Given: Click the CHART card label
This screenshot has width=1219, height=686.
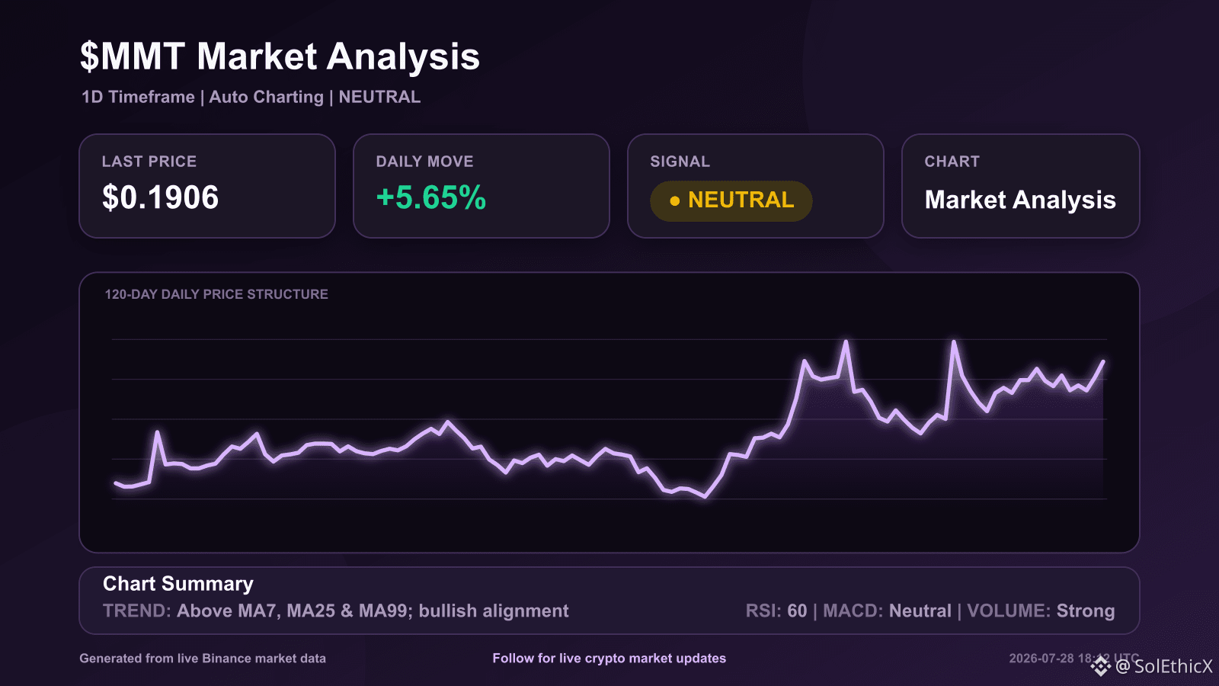Looking at the screenshot, I should click(x=952, y=162).
